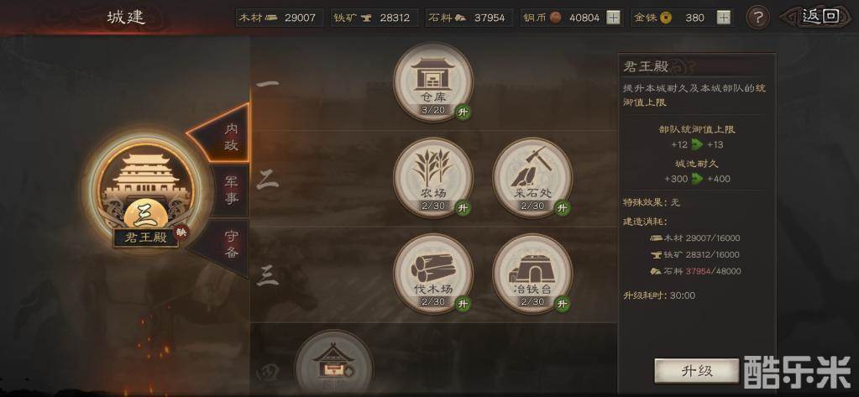Image resolution: width=859 pixels, height=397 pixels.
Task: Tap green 升 badge on 仓库
Action: pos(464,112)
